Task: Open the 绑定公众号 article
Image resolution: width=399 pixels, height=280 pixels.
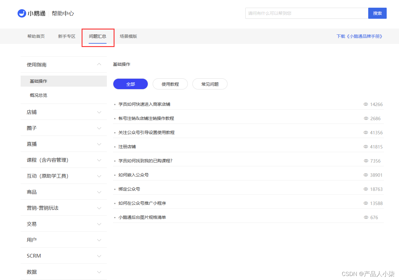Action: tap(129, 189)
